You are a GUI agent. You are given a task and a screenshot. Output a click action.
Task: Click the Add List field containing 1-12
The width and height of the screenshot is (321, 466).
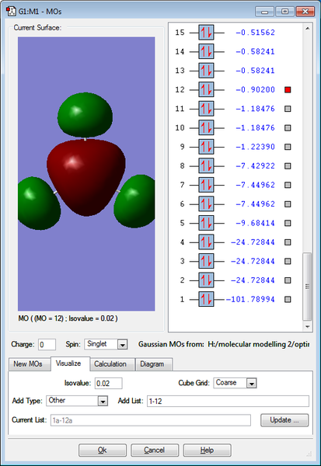click(228, 402)
